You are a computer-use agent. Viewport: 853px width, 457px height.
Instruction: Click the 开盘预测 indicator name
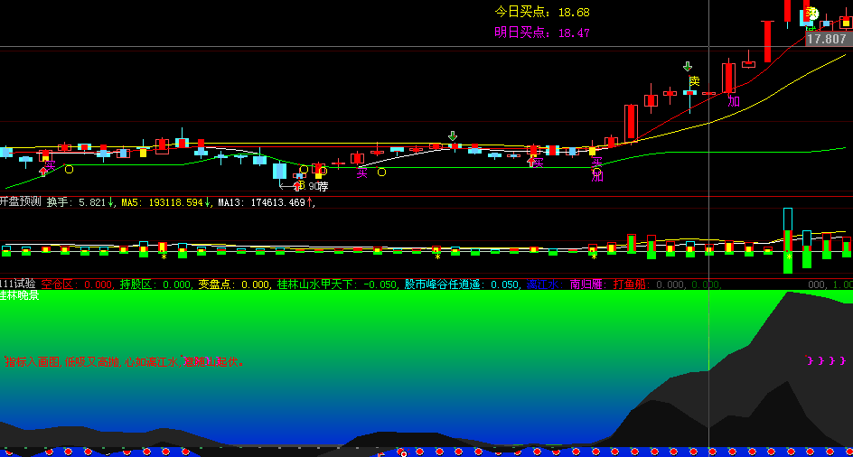tap(21, 202)
